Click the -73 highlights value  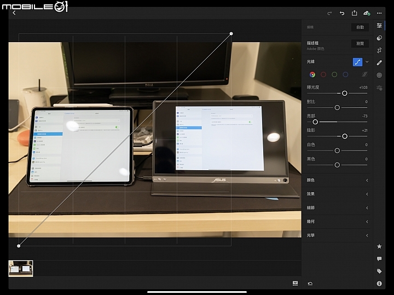pyautogui.click(x=364, y=116)
